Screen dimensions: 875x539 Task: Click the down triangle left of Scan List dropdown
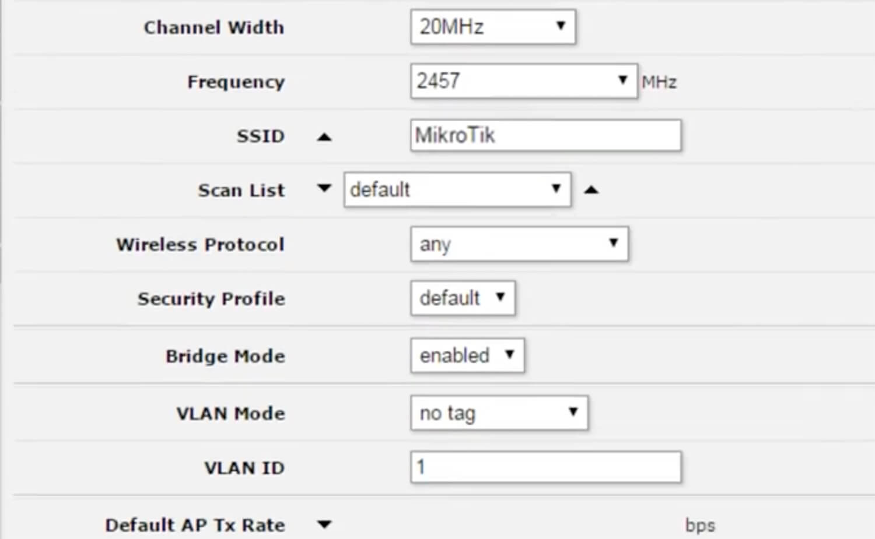pos(324,188)
